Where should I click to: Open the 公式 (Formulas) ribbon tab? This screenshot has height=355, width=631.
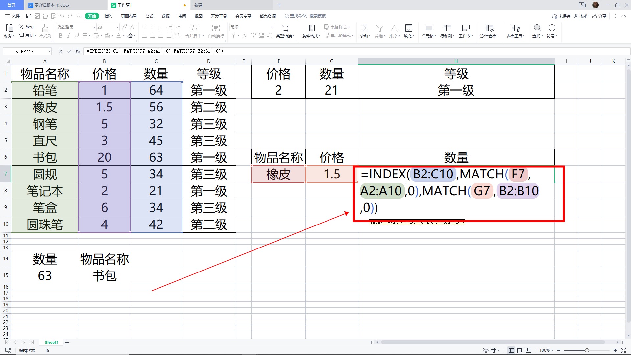tap(149, 16)
